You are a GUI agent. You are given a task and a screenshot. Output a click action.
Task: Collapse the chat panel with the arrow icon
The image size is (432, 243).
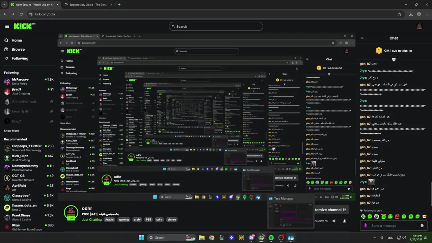click(362, 38)
